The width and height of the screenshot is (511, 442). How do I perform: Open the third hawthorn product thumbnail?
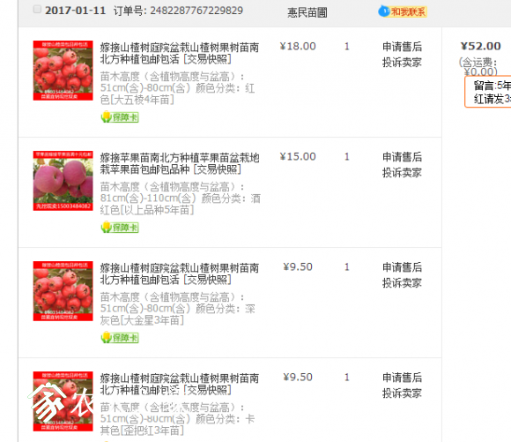(x=63, y=291)
